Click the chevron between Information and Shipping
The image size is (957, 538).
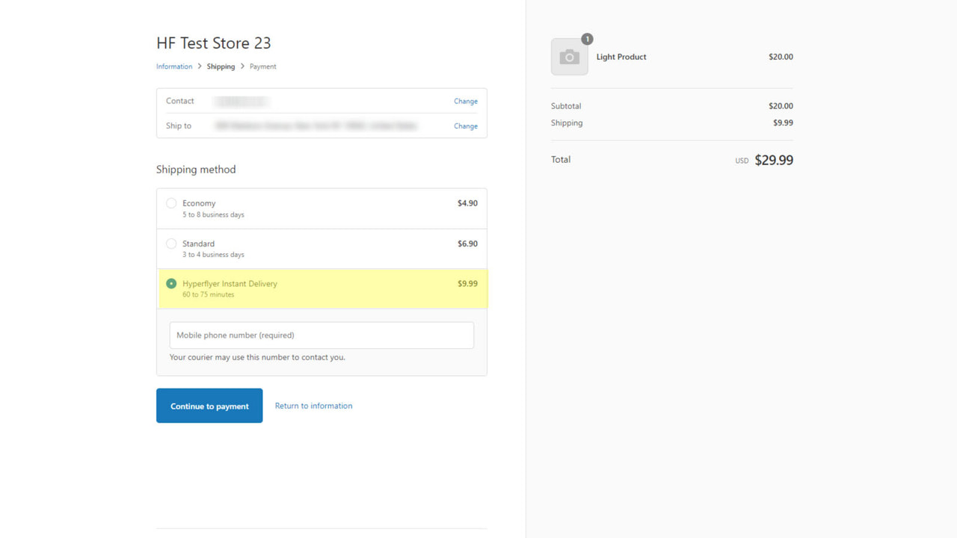[x=198, y=66]
